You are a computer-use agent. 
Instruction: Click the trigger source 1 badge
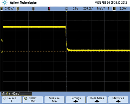114,9
